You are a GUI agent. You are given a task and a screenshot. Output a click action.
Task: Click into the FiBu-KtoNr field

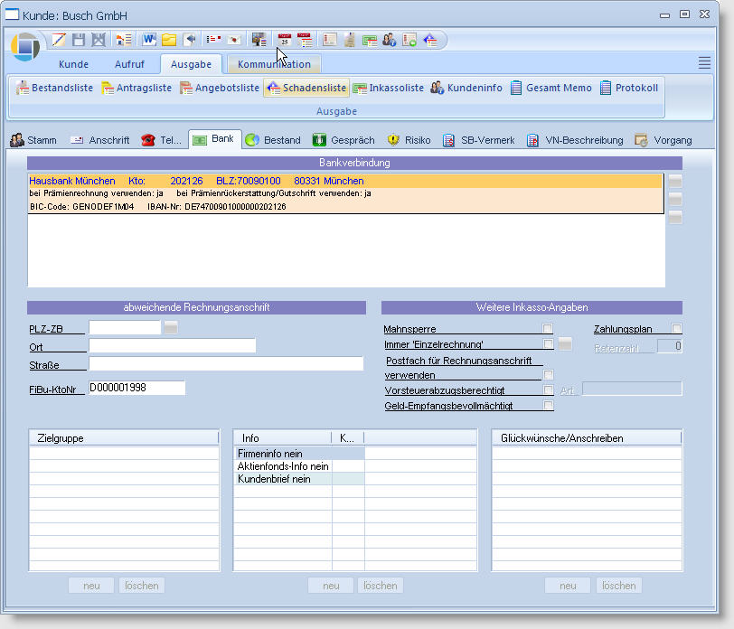point(136,388)
